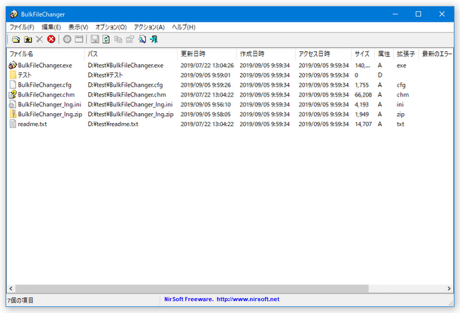Click the red clear all files icon
The width and height of the screenshot is (460, 313).
(x=51, y=38)
